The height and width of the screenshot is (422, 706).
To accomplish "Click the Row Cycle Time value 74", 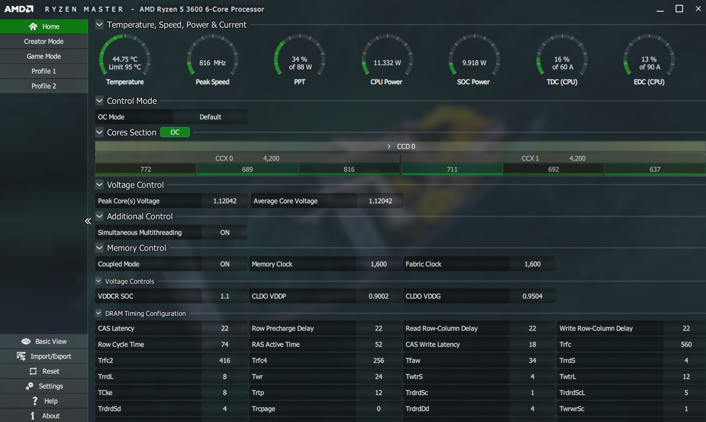I will point(225,344).
